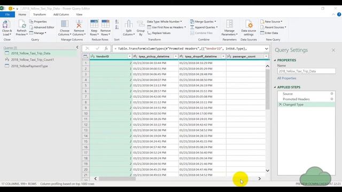Click the Remove Rows icon
342x192 pixels.
(105, 24)
